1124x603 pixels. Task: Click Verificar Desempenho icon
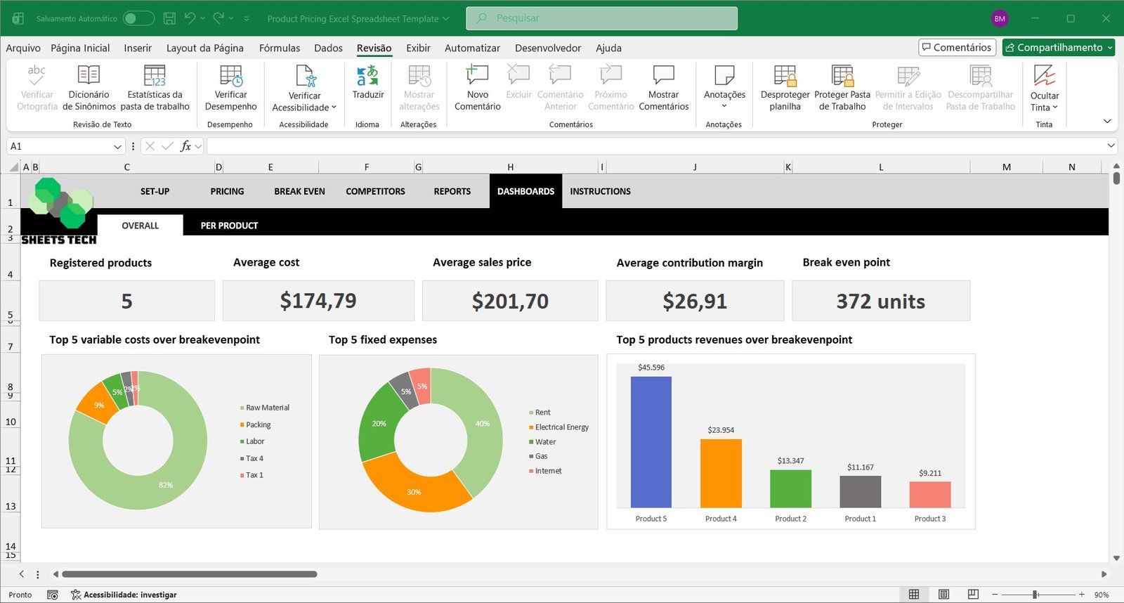(x=230, y=75)
